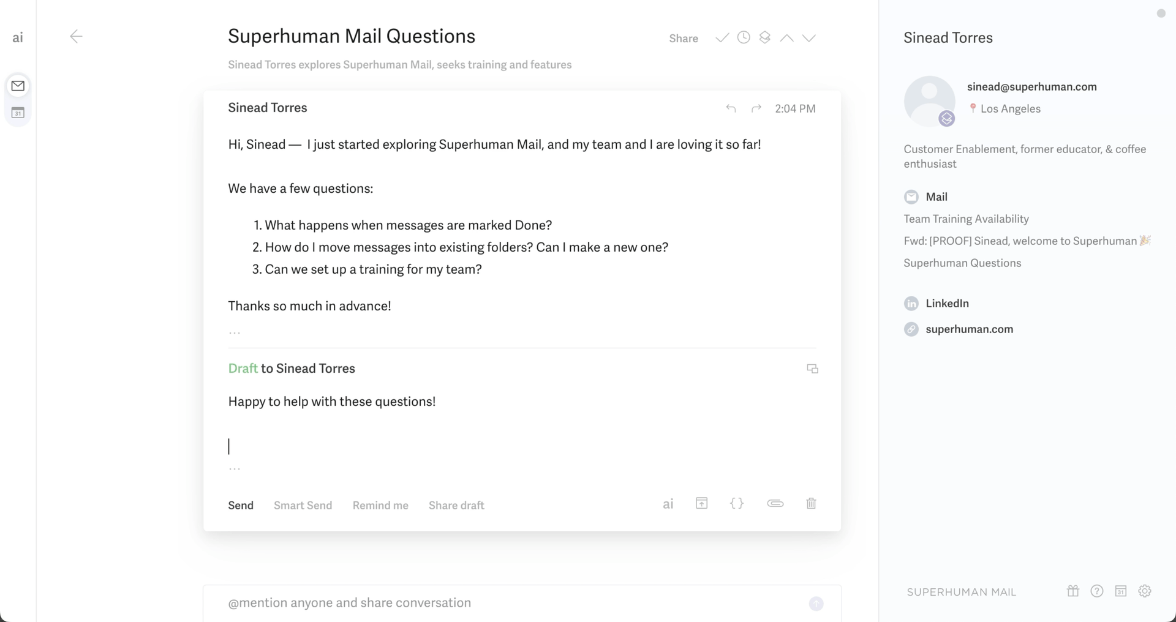
Task: Open the Remind clock icon in the header
Action: pyautogui.click(x=744, y=38)
